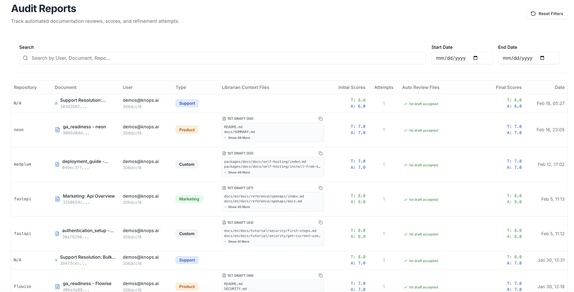
Task: Click the Auto Review Files column header
Action: coord(421,87)
